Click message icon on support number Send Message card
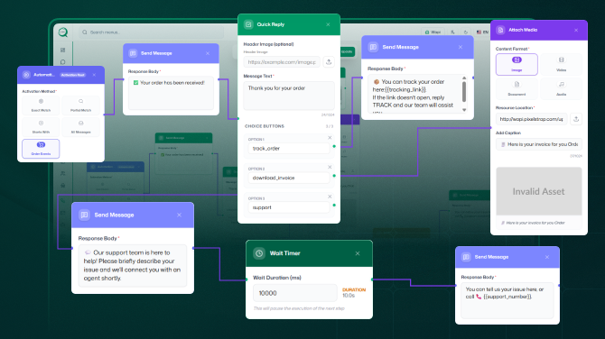This screenshot has width=605, height=339. coord(466,257)
